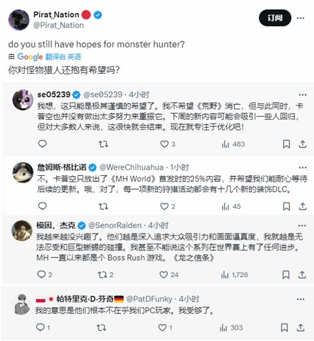
Task: Like se05239's comment with 3 likes
Action: pyautogui.click(x=167, y=144)
